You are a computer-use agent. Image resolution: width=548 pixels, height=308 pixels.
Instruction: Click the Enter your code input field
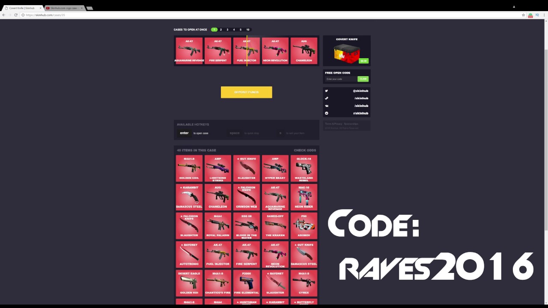341,79
